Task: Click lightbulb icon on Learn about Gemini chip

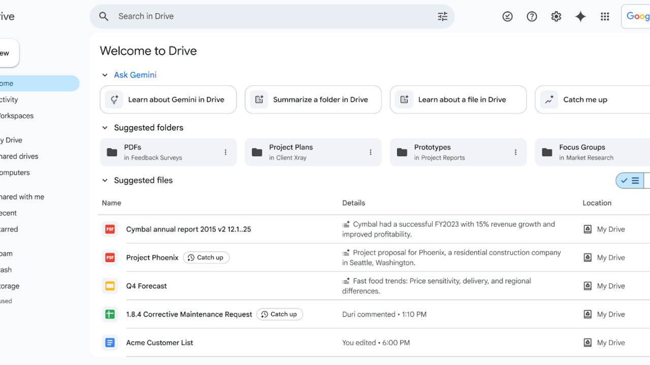Action: point(114,99)
